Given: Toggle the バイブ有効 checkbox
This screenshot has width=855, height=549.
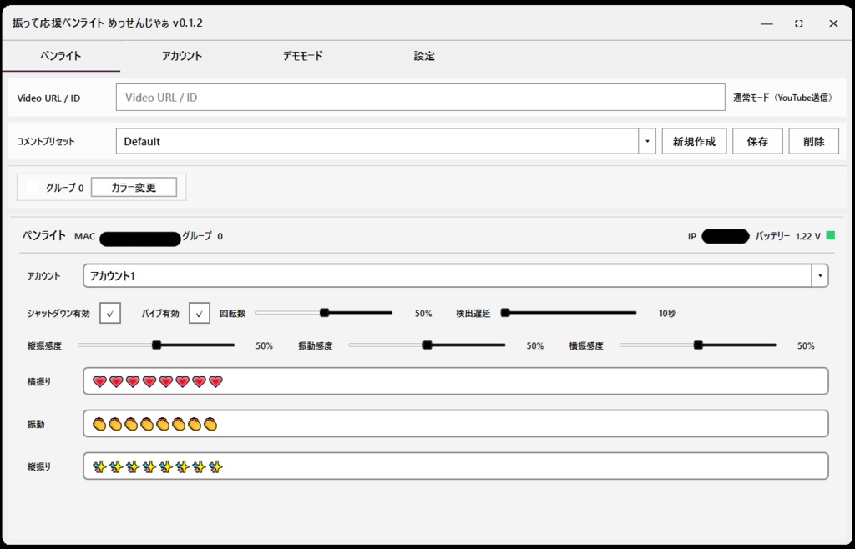Looking at the screenshot, I should pyautogui.click(x=200, y=314).
